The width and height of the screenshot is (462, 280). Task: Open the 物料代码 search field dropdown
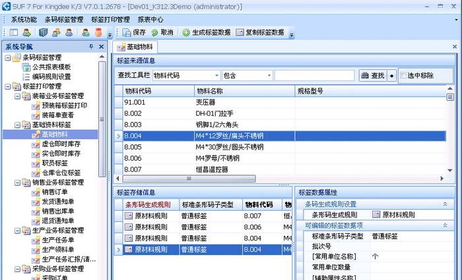[x=217, y=76]
